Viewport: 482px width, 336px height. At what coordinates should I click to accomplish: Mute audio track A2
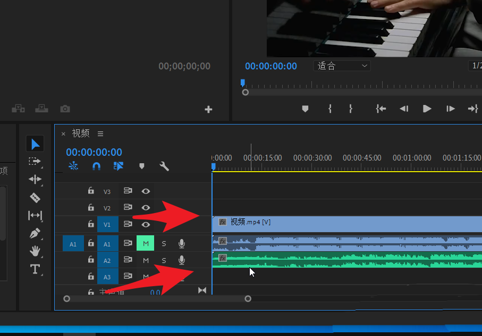tap(145, 260)
